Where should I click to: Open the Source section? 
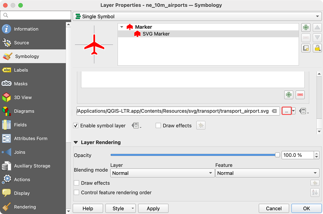(x=33, y=42)
